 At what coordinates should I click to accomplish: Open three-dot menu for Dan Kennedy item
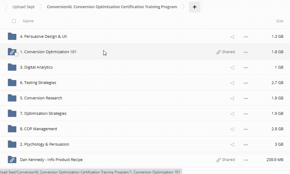click(246, 160)
